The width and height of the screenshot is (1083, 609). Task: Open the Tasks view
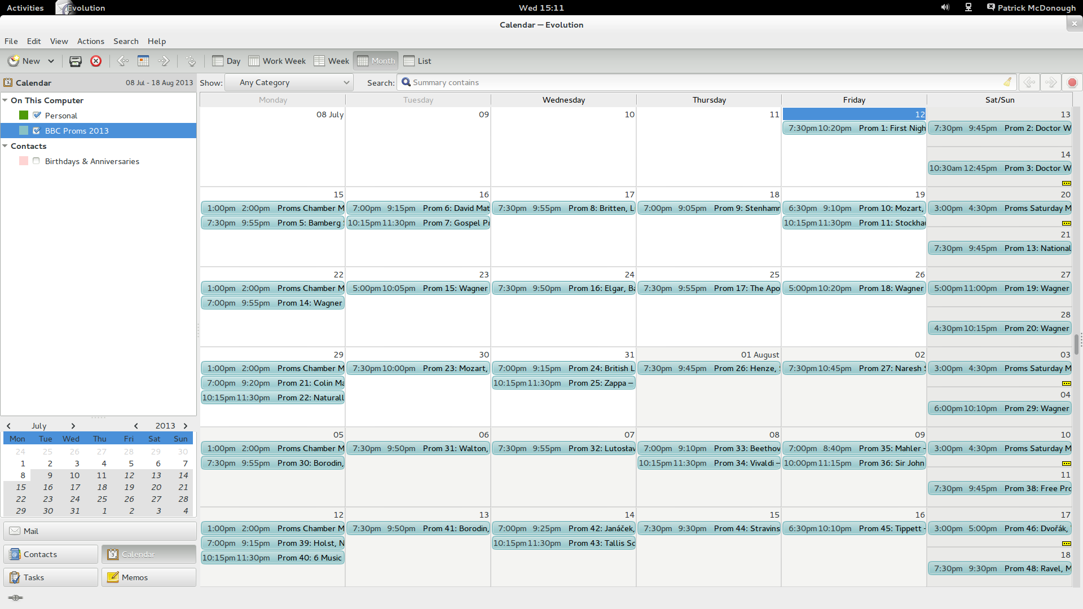(x=51, y=577)
